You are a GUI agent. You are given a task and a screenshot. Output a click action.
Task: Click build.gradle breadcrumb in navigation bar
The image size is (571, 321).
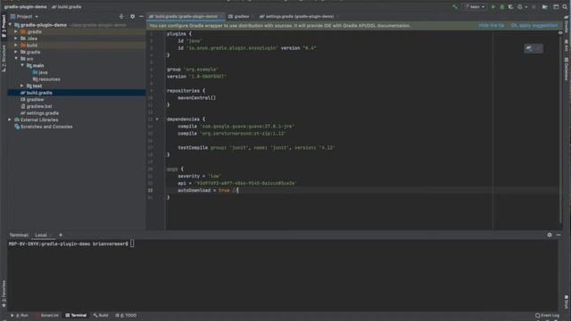[67, 6]
